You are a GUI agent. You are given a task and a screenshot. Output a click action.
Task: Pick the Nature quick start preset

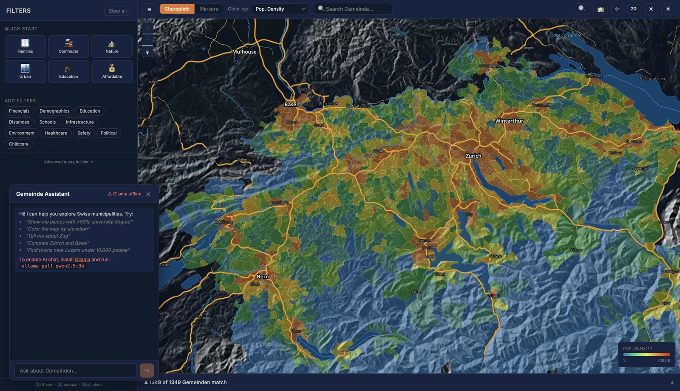(112, 46)
